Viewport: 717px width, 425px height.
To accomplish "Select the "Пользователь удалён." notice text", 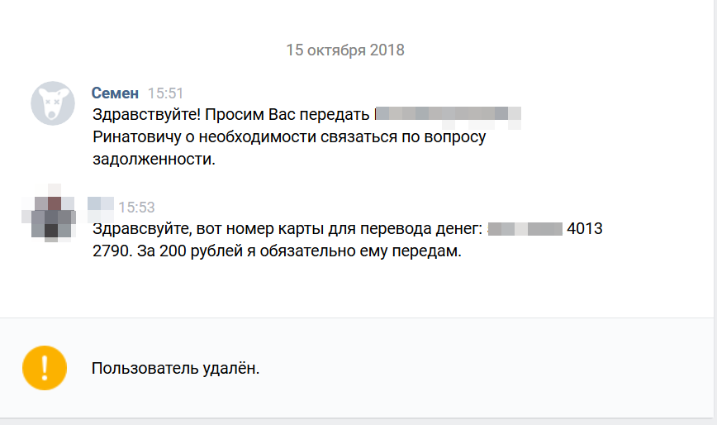I will point(175,368).
